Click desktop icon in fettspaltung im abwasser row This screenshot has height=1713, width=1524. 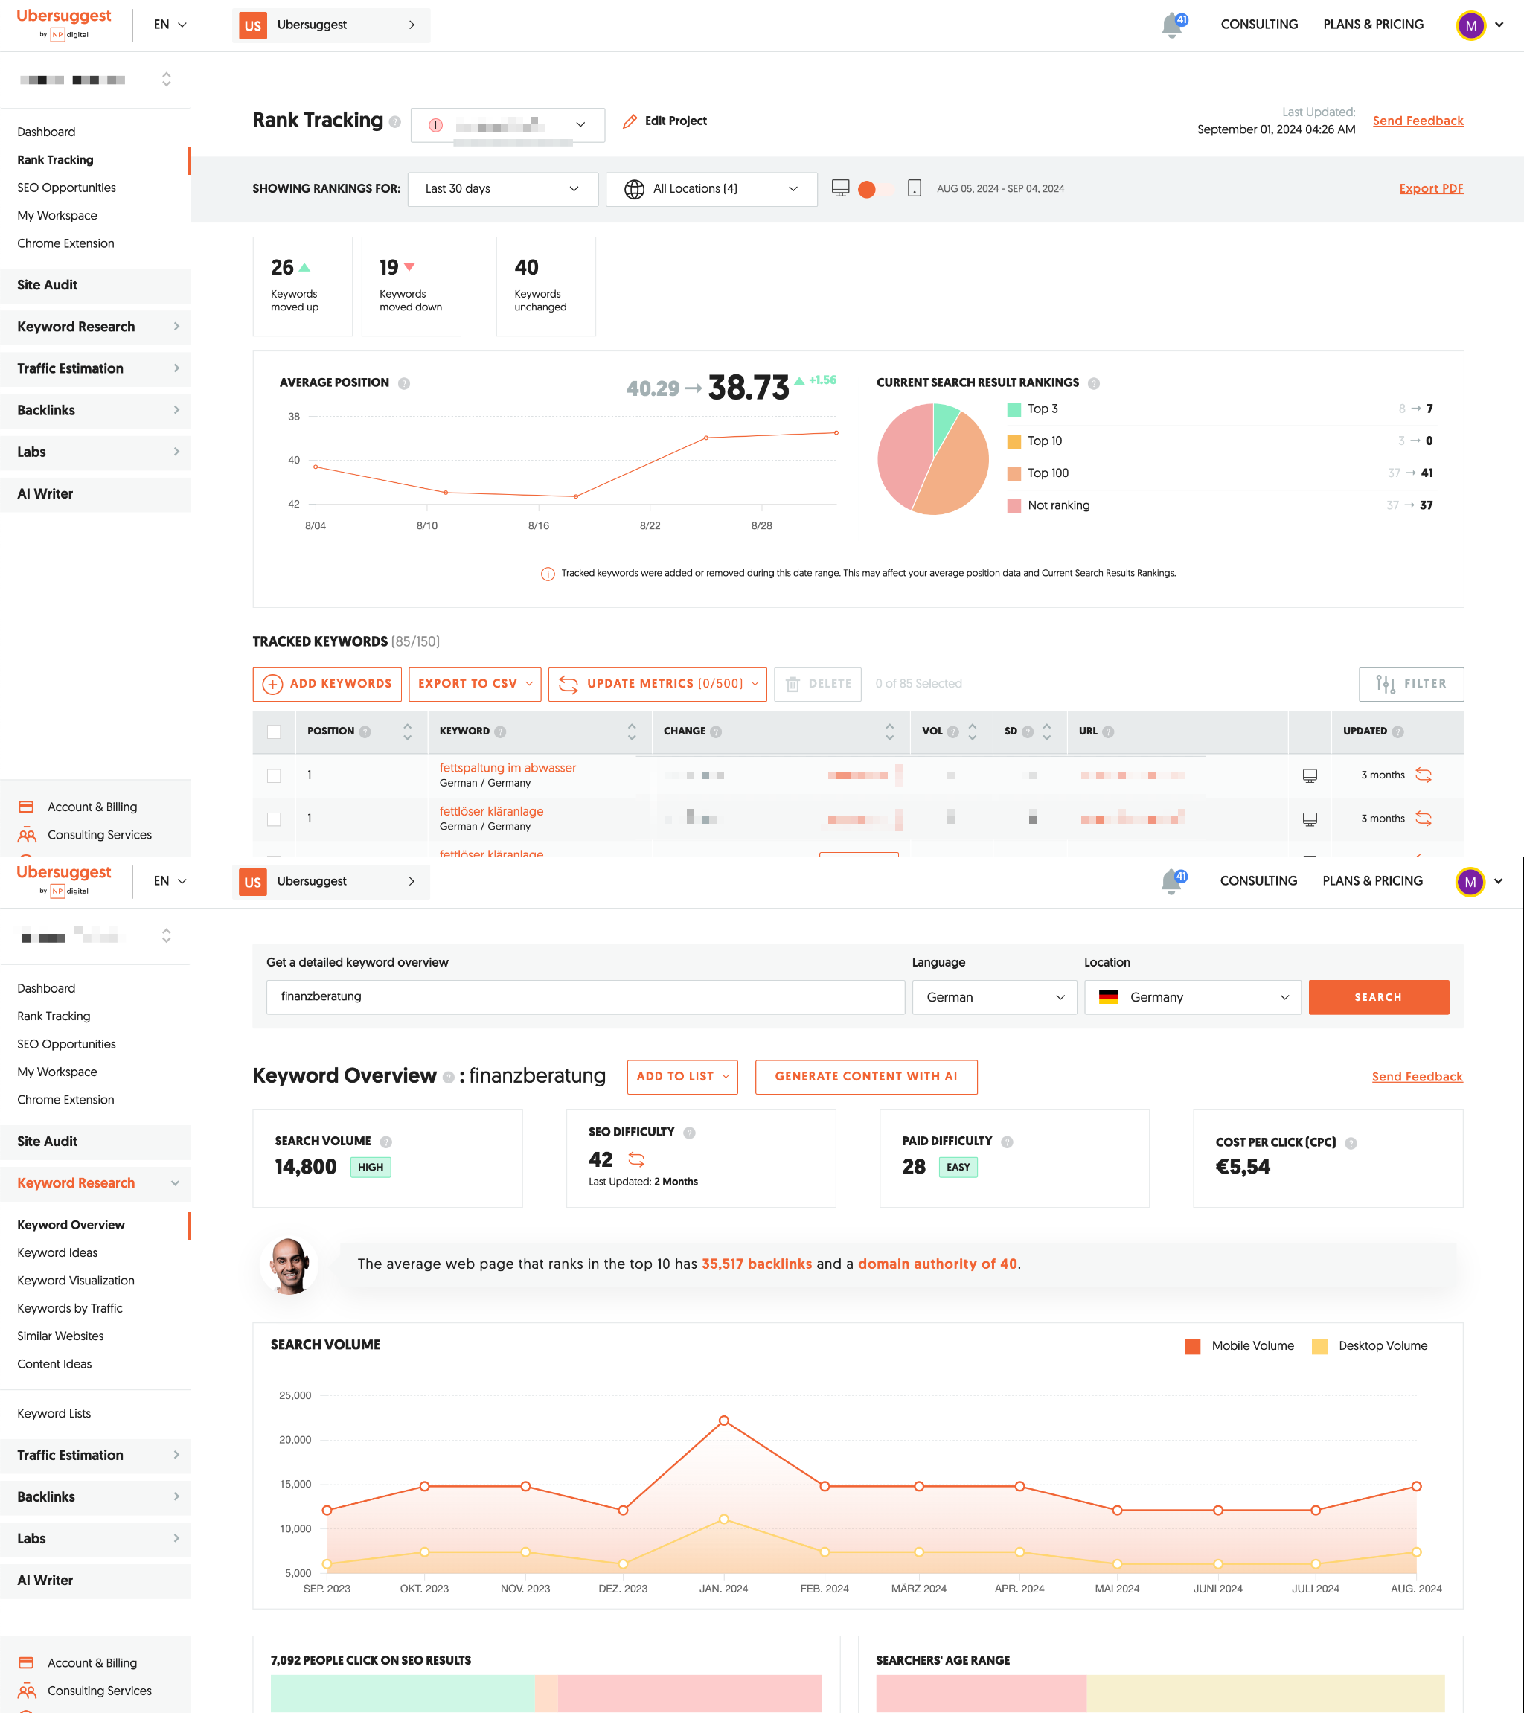click(1310, 775)
